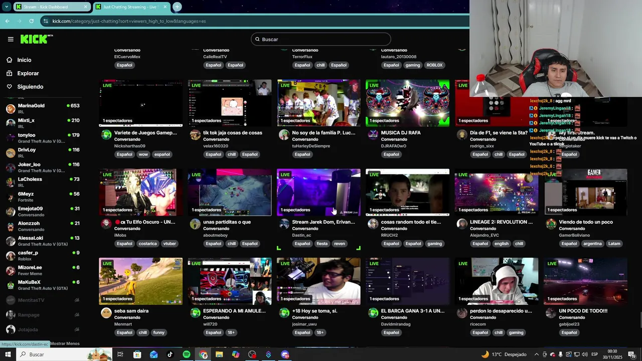
Task: Open Microsoft Store from the taskbar
Action: click(x=137, y=354)
